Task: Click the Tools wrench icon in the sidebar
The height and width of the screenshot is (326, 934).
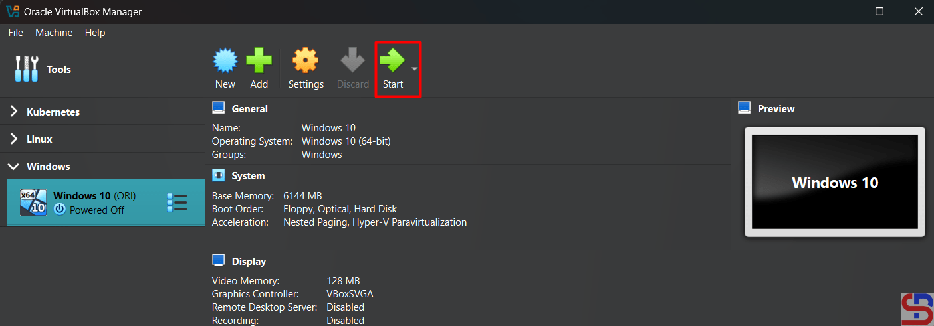Action: click(27, 69)
